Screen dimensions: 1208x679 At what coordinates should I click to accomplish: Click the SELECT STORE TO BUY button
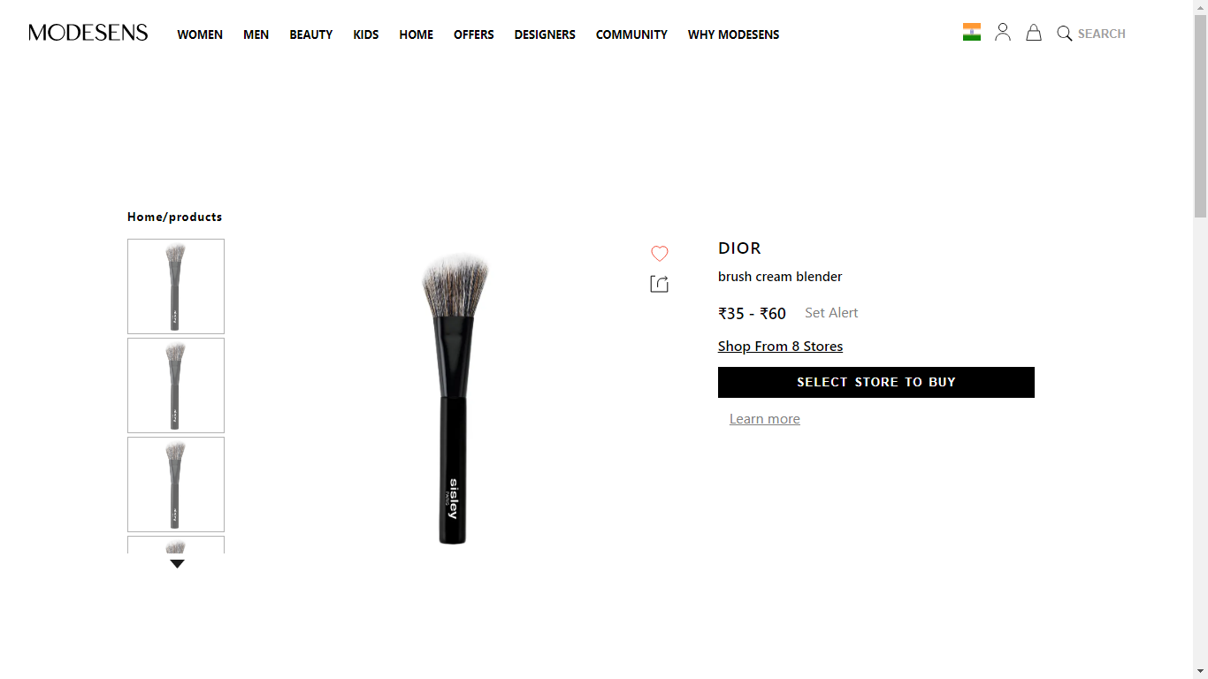pyautogui.click(x=876, y=382)
